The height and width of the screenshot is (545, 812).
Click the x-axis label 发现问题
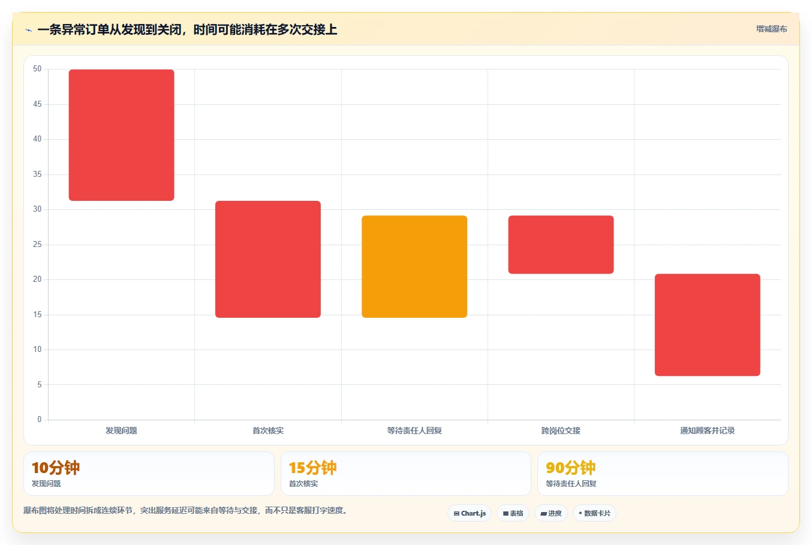(x=122, y=430)
